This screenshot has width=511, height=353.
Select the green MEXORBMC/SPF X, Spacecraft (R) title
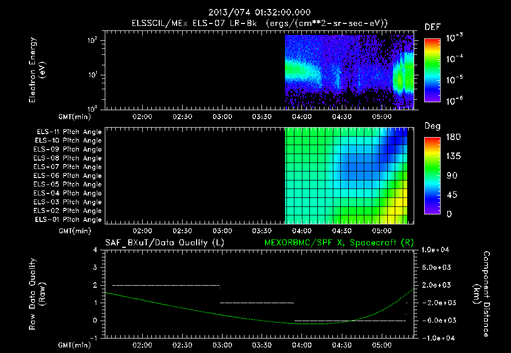pos(339,243)
